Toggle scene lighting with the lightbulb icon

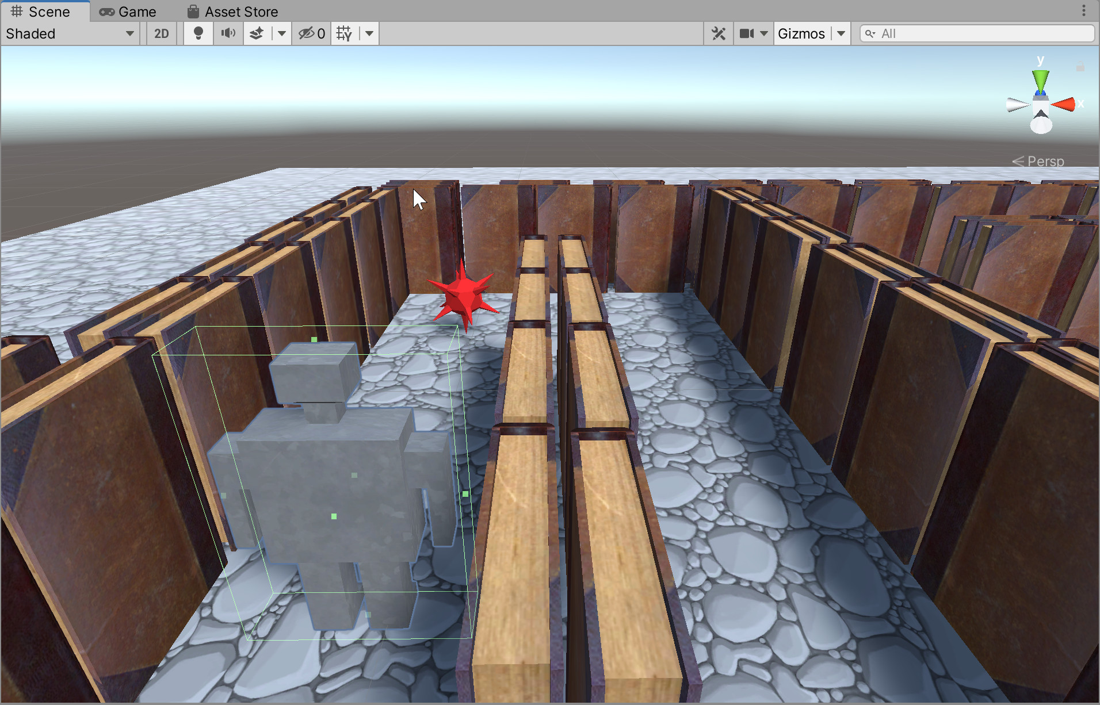click(198, 33)
